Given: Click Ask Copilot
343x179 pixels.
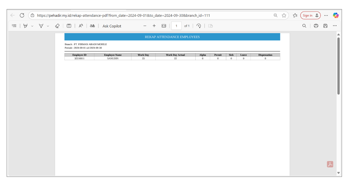Looking at the screenshot, I should click(112, 26).
